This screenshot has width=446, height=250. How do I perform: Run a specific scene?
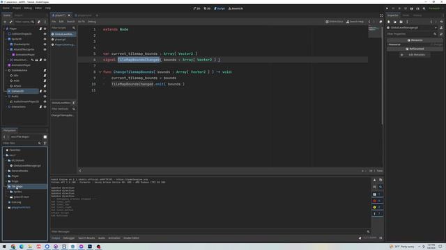[417, 8]
